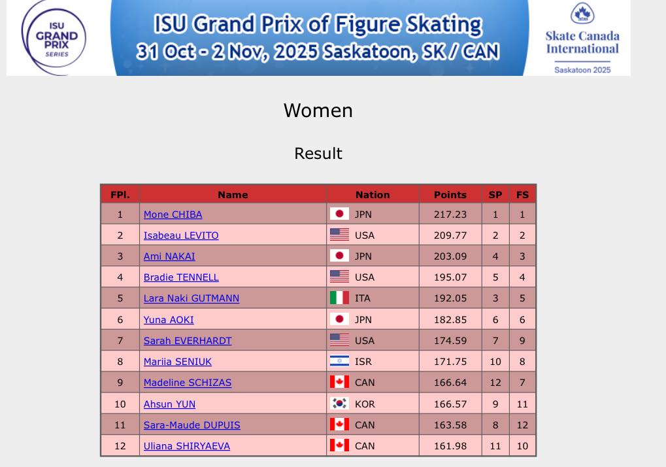Open Bradie TENNELL's results link
666x467 pixels.
pos(181,277)
